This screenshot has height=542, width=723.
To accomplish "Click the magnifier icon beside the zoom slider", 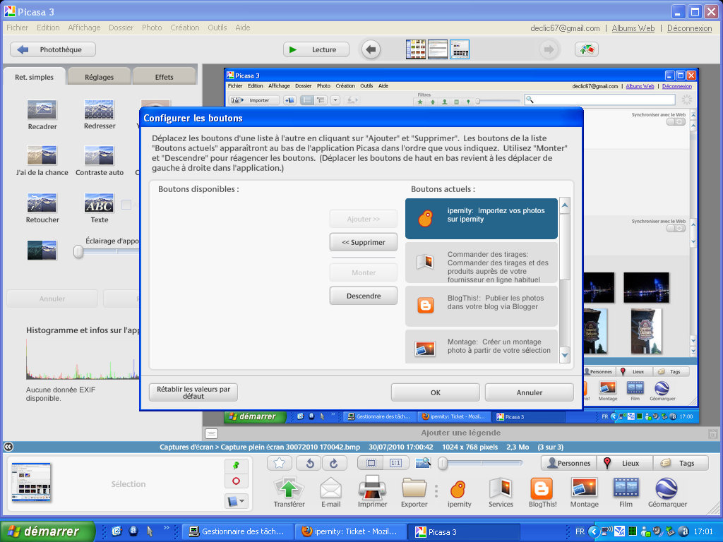I will 423,463.
